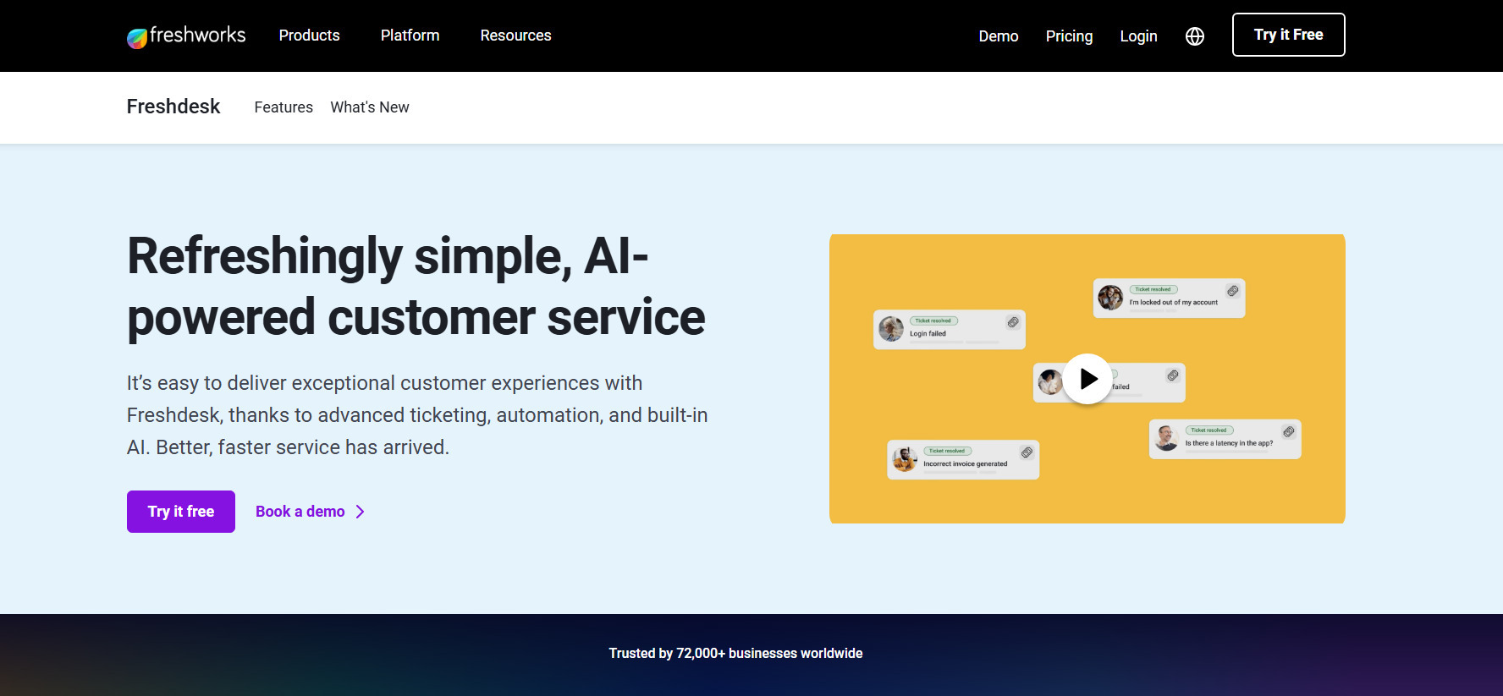Click 'Incorrect invoice generated' ticket text

[966, 464]
